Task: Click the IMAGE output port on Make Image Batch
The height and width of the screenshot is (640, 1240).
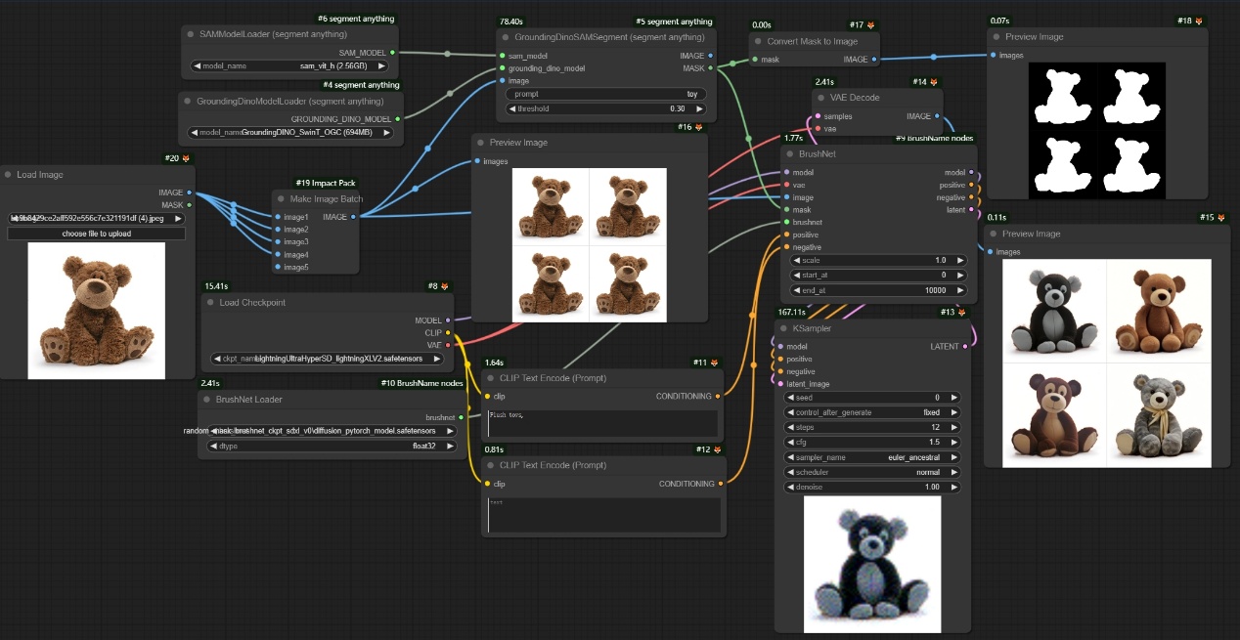Action: pyautogui.click(x=353, y=217)
